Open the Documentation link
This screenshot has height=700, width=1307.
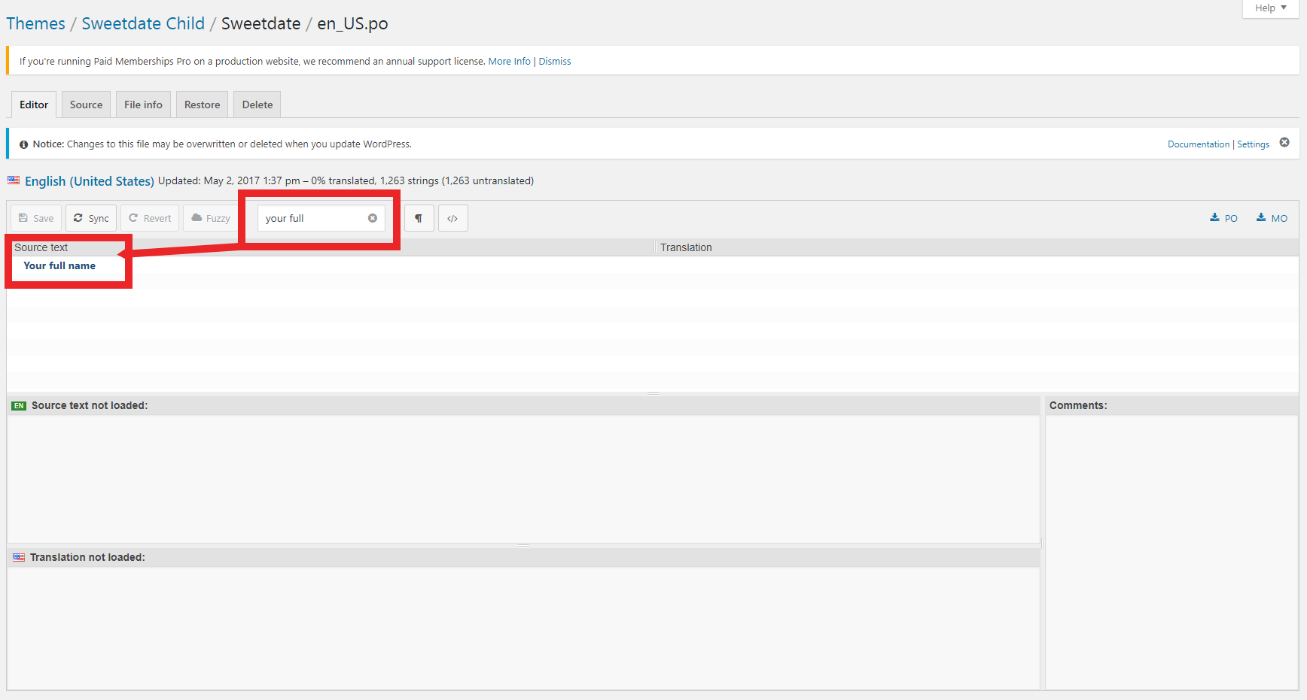[x=1198, y=144]
